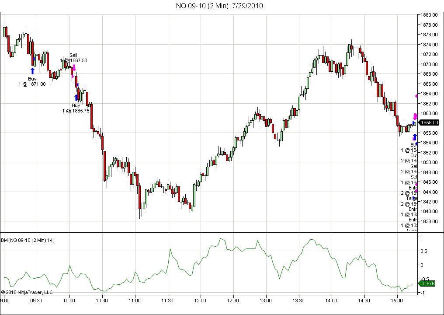The image size is (444, 315).
Task: Click the DMI(NQ 09-10 (2 Min),14) indicator label
Action: point(28,241)
